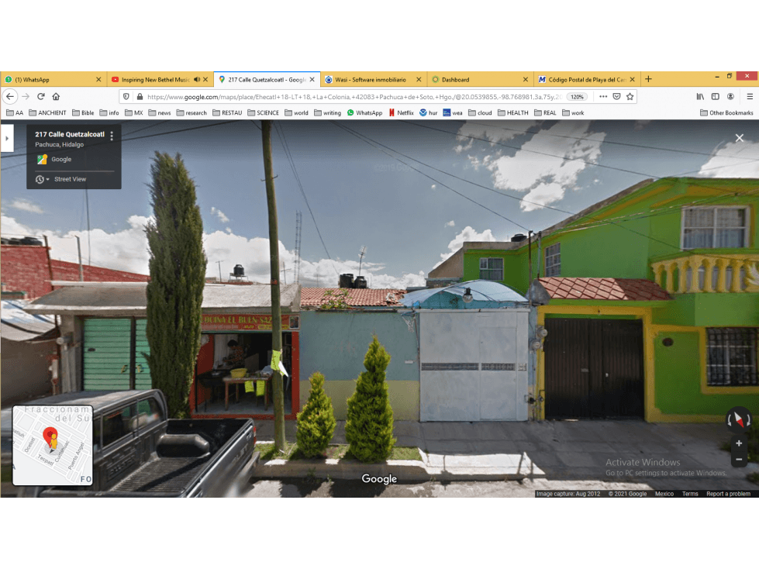
Task: View site security padlock info
Action: point(140,97)
